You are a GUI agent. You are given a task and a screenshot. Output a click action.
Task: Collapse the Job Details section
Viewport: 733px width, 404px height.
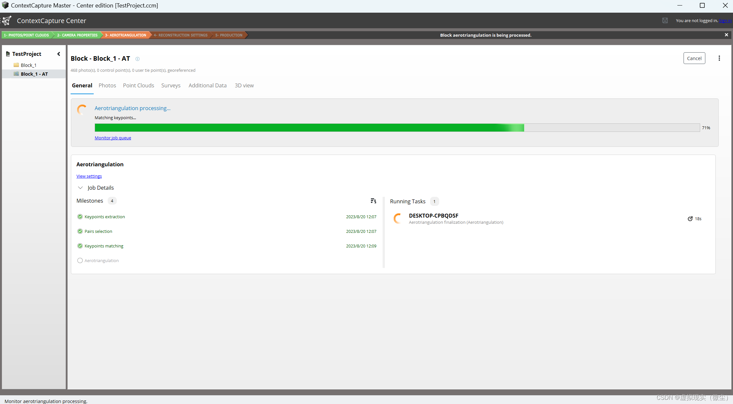(80, 188)
